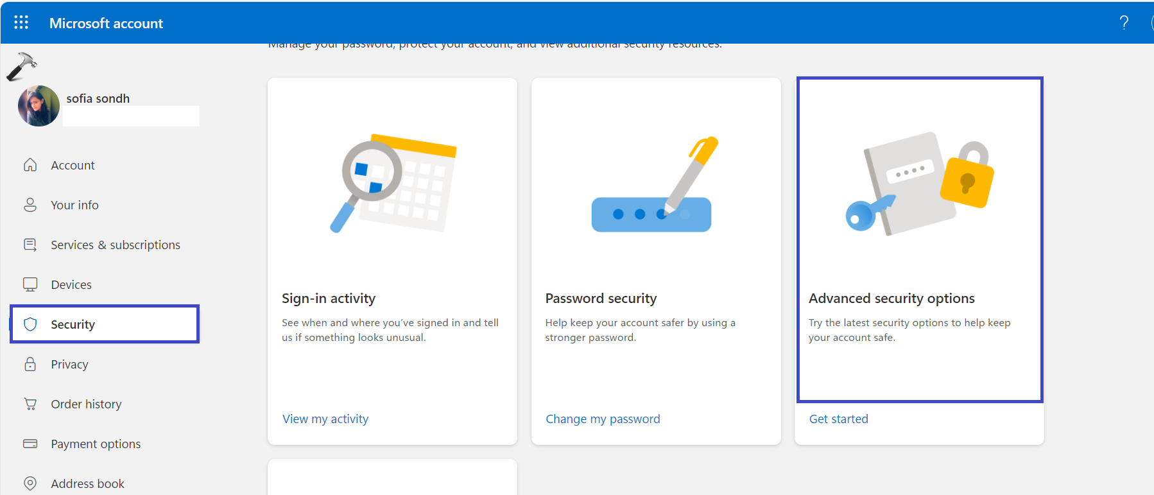The image size is (1154, 495).
Task: Click the Privacy lock icon
Action: [30, 364]
